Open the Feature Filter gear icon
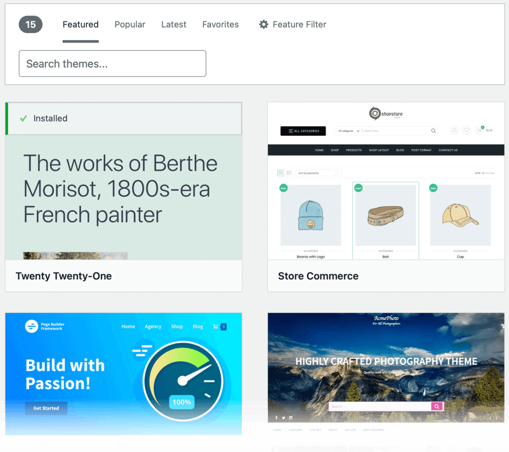This screenshot has width=509, height=452. 263,25
